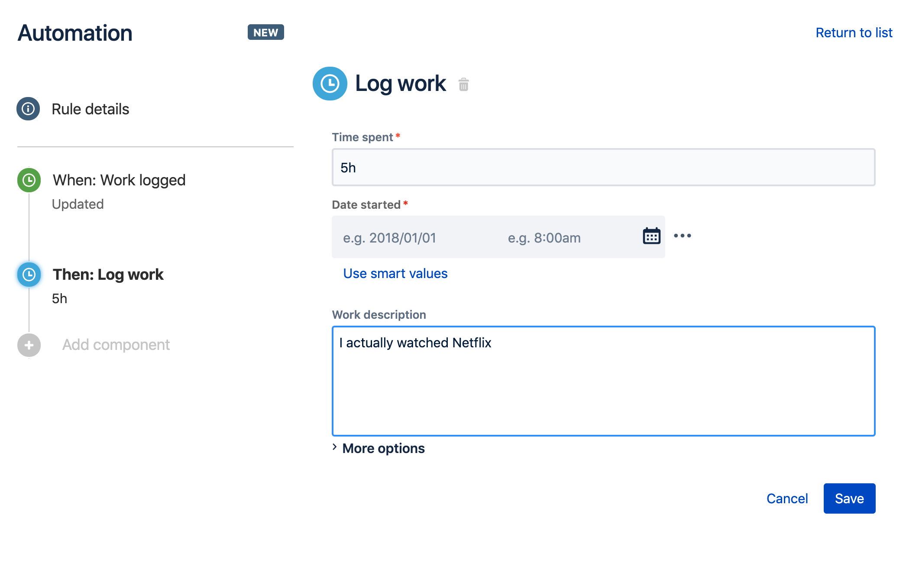Image resolution: width=919 pixels, height=563 pixels.
Task: Click the Time spent label
Action: tap(362, 137)
